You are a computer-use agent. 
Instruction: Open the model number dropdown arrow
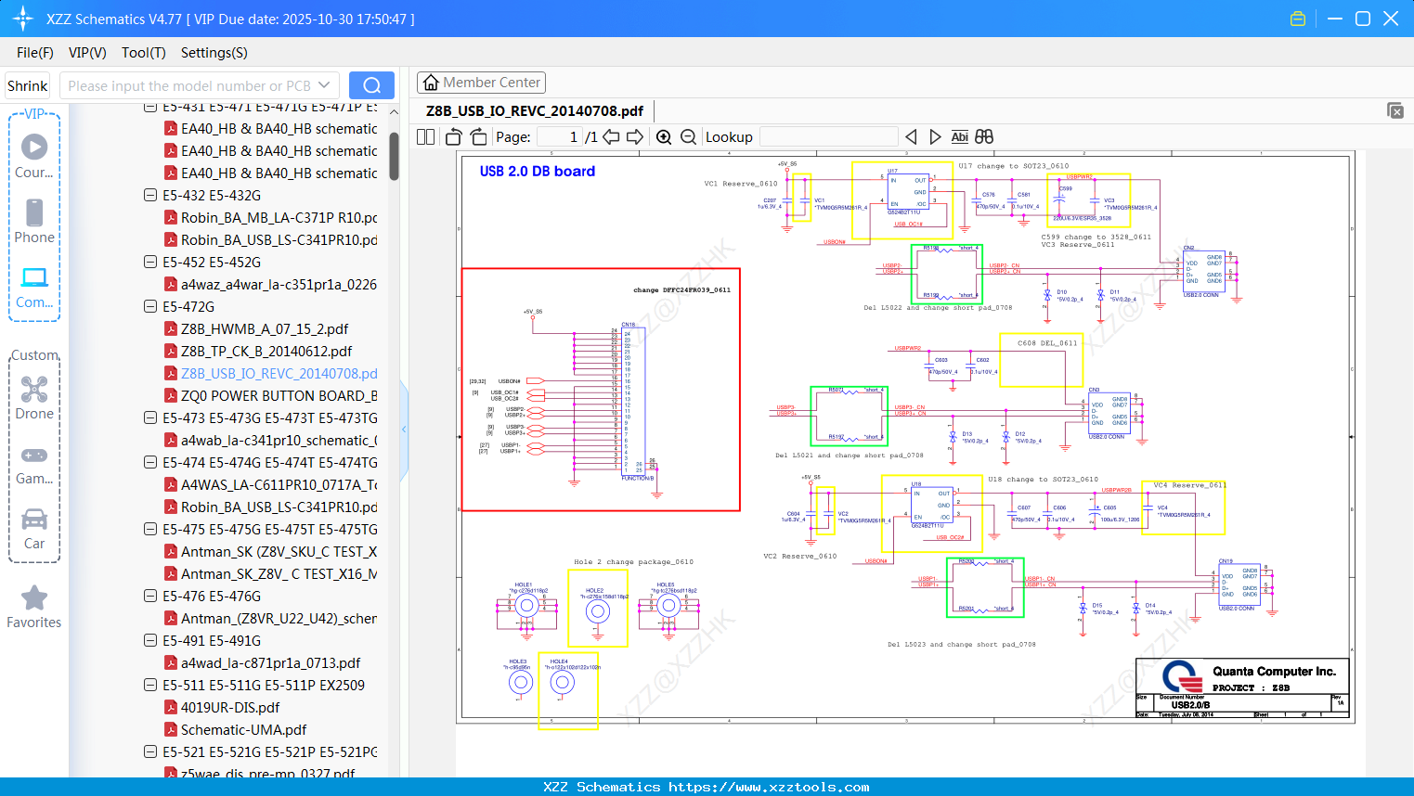coord(324,85)
